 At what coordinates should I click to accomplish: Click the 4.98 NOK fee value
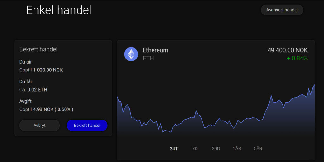click(x=43, y=109)
